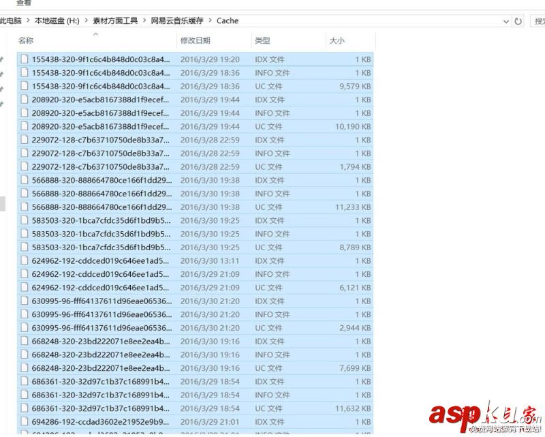Go to 网易云音乐缓存 folder breadcrumb
Image resolution: width=545 pixels, height=437 pixels.
(177, 21)
